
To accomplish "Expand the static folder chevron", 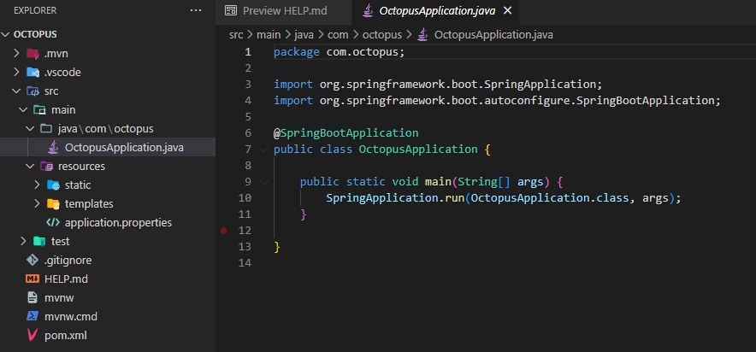I will pyautogui.click(x=37, y=185).
